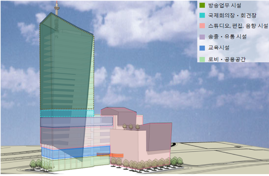Click the rooftop trees on the pink annex
The height and width of the screenshot is (176, 269).
point(131,127)
